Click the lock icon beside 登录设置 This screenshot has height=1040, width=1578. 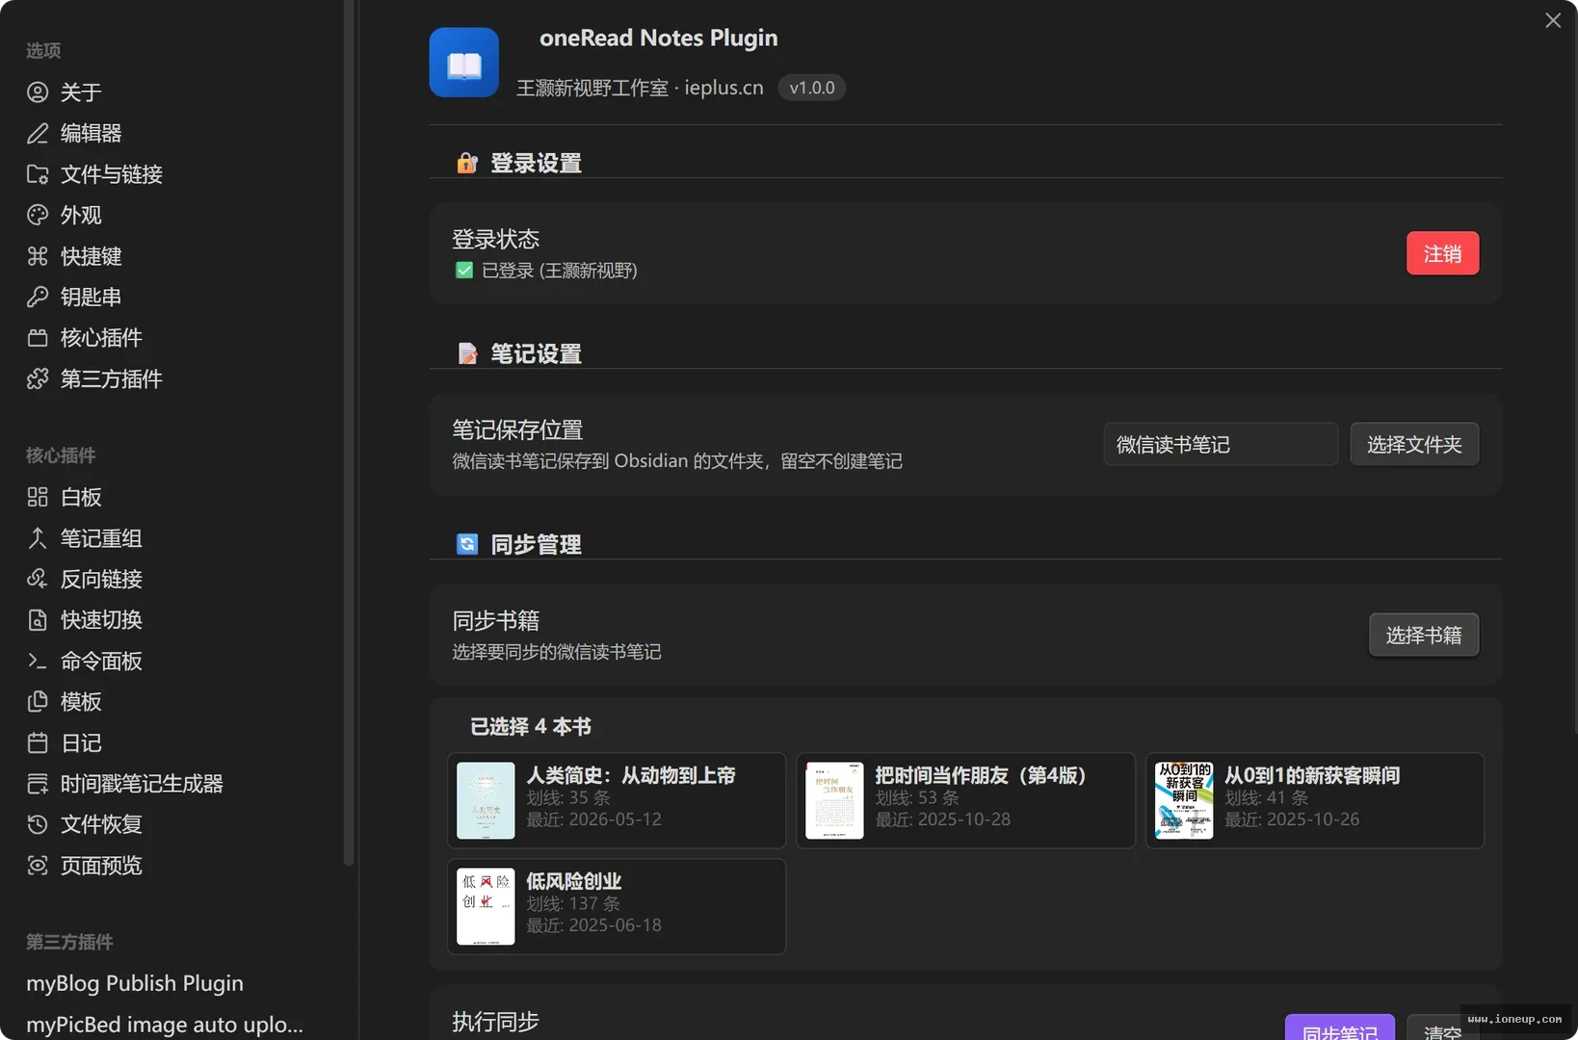pyautogui.click(x=467, y=163)
